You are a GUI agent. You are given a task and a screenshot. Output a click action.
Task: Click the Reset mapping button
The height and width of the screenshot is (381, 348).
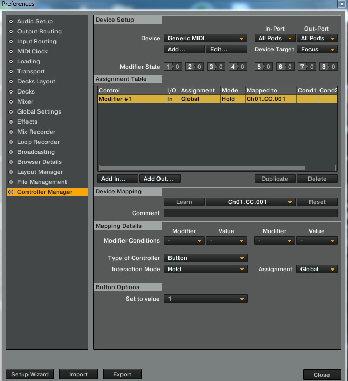pyautogui.click(x=317, y=202)
